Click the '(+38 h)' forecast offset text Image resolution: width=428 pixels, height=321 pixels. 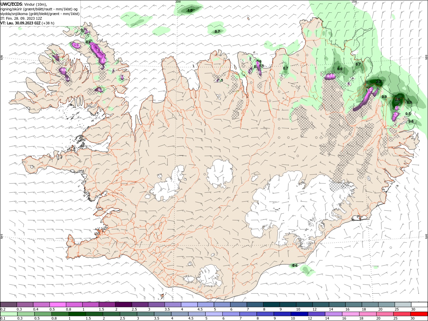tap(48, 23)
